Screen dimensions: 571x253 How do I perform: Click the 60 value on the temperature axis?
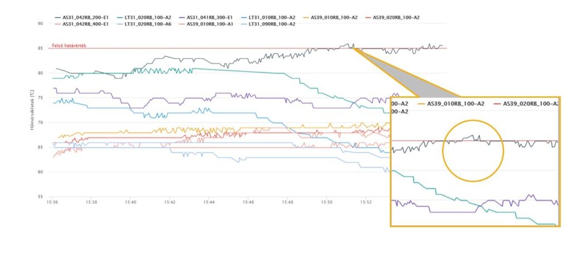(40, 172)
